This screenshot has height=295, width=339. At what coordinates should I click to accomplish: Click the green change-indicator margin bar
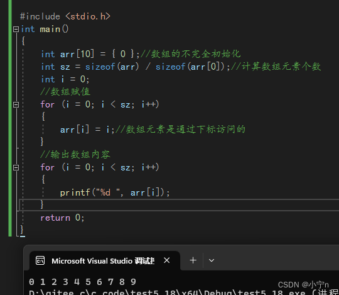point(10,118)
